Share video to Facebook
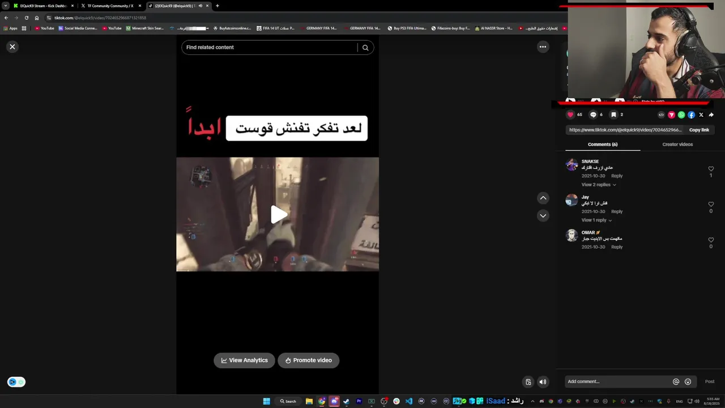Viewport: 725px width, 408px height. click(691, 115)
